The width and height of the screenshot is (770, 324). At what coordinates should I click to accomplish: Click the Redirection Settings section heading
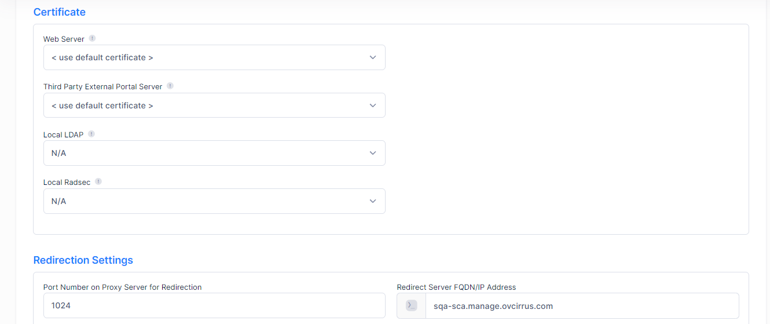pyautogui.click(x=83, y=260)
